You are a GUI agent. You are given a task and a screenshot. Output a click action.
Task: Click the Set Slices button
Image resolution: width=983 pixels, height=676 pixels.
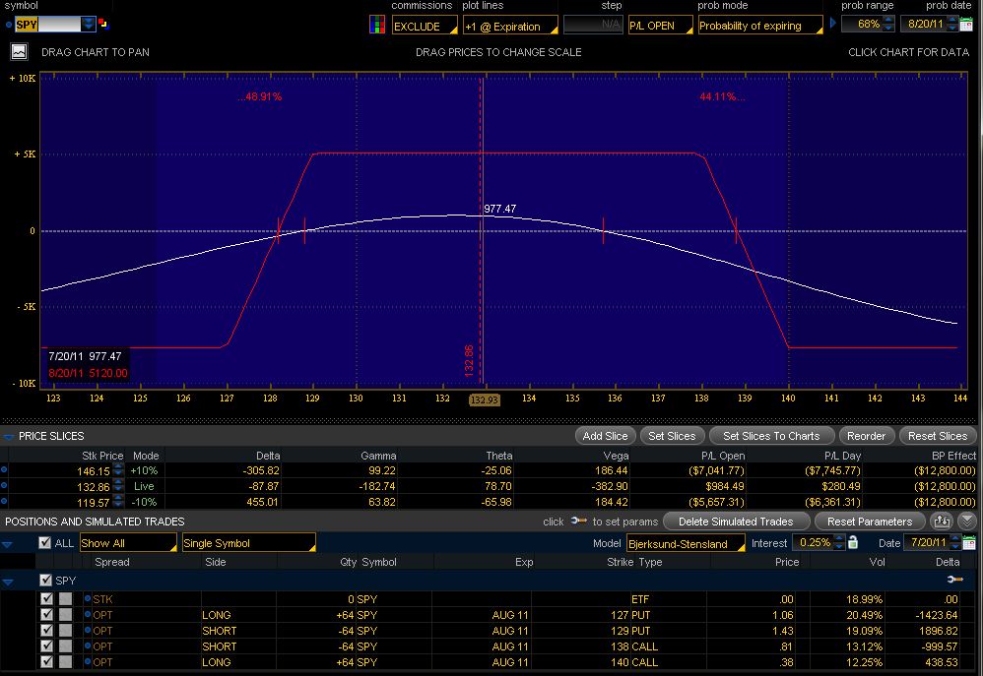[672, 436]
